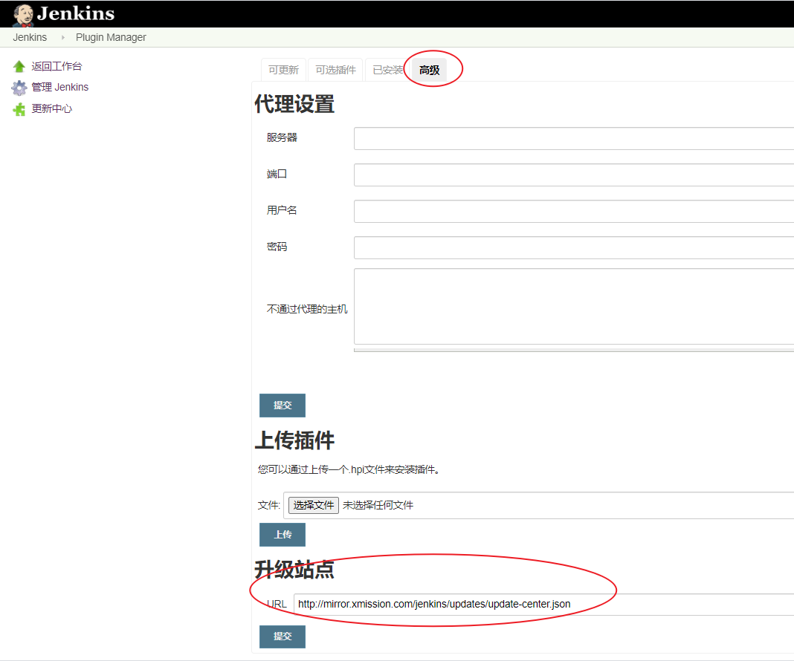Screen dimensions: 794x661
Task: Click the resize bar under proxy text area
Action: click(x=574, y=350)
